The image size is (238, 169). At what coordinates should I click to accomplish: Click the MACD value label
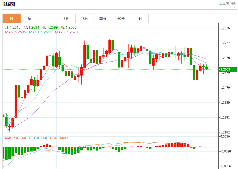(x=16, y=138)
